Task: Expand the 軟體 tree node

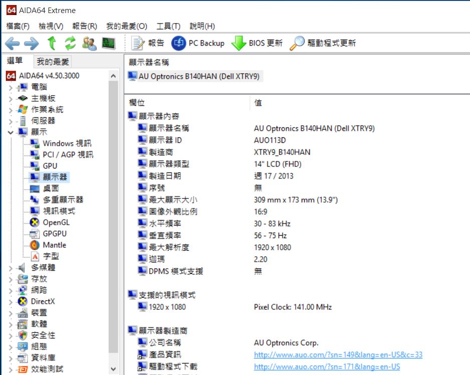Action: click(x=11, y=324)
